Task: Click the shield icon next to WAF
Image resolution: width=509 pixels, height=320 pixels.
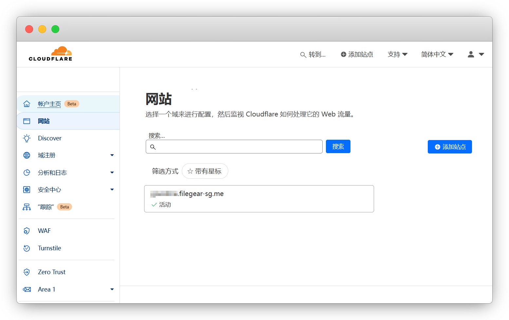Action: tap(27, 231)
